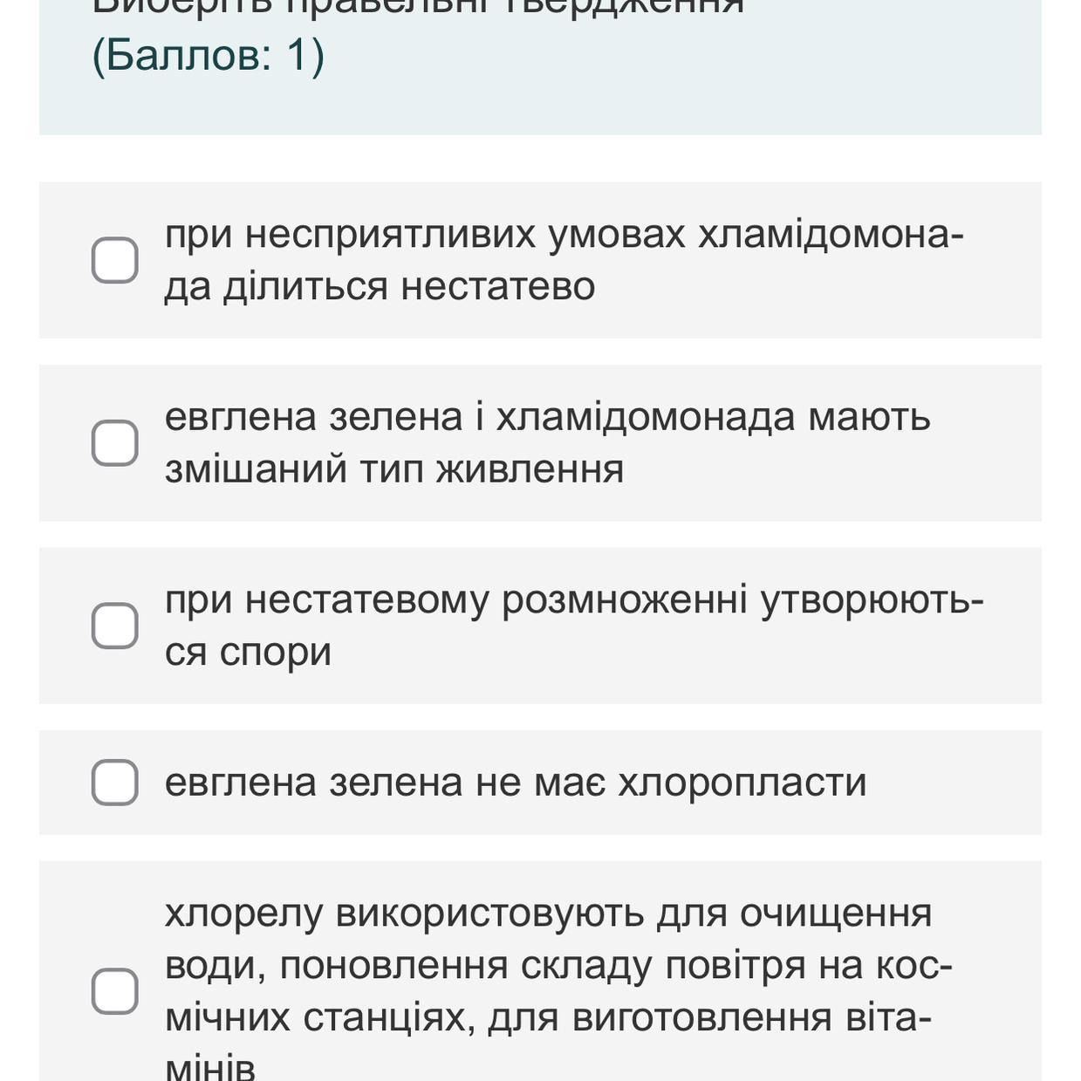1081x1081 pixels.
Task: Click the line 'мічних станціях, для виготовлення'
Action: point(548,1017)
